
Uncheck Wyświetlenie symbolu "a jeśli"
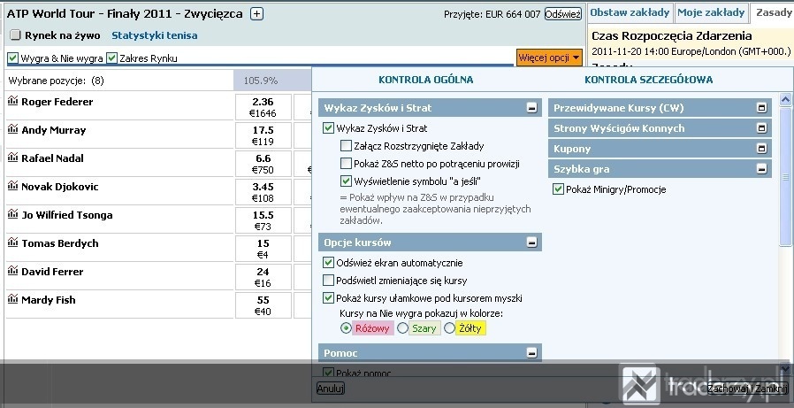(346, 181)
